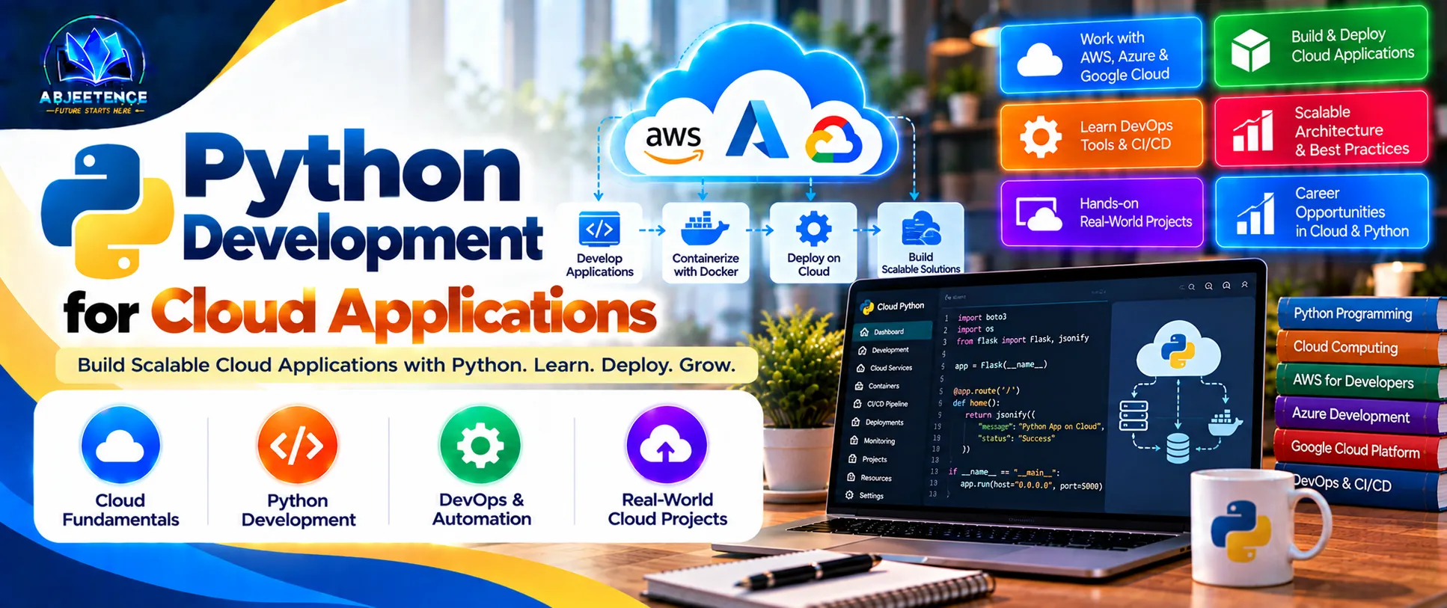Open Containers in the laptop sidebar
Image resolution: width=1447 pixels, height=608 pixels.
tap(878, 386)
